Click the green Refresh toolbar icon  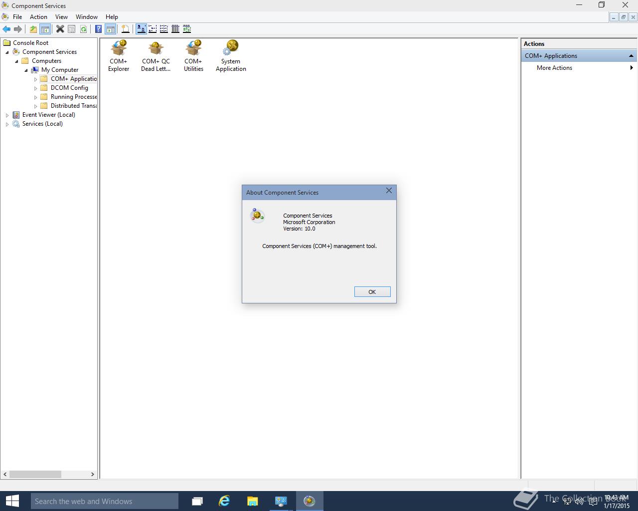[83, 29]
